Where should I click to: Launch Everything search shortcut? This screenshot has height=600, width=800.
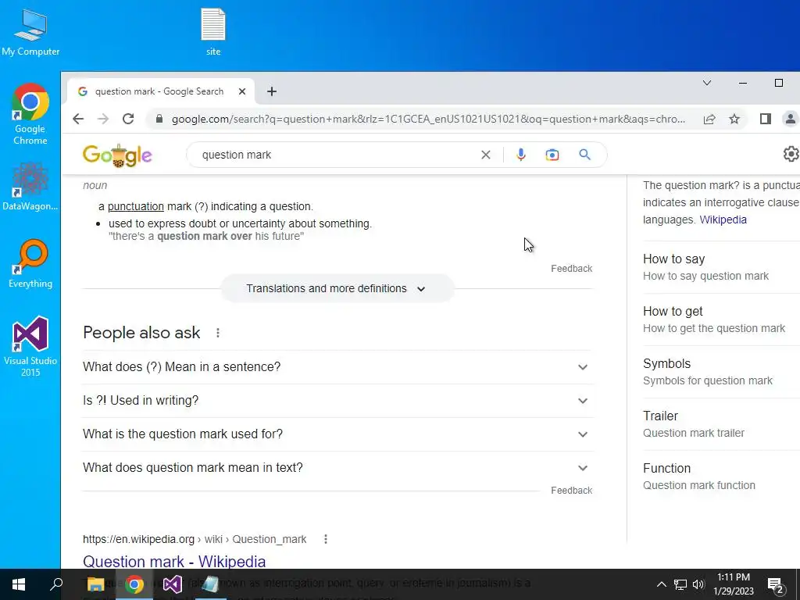[x=30, y=264]
